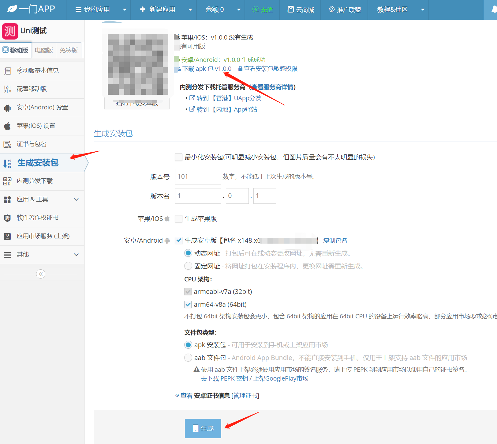The width and height of the screenshot is (497, 444).
Task: Expand the 其他 section chevron
Action: pos(76,255)
